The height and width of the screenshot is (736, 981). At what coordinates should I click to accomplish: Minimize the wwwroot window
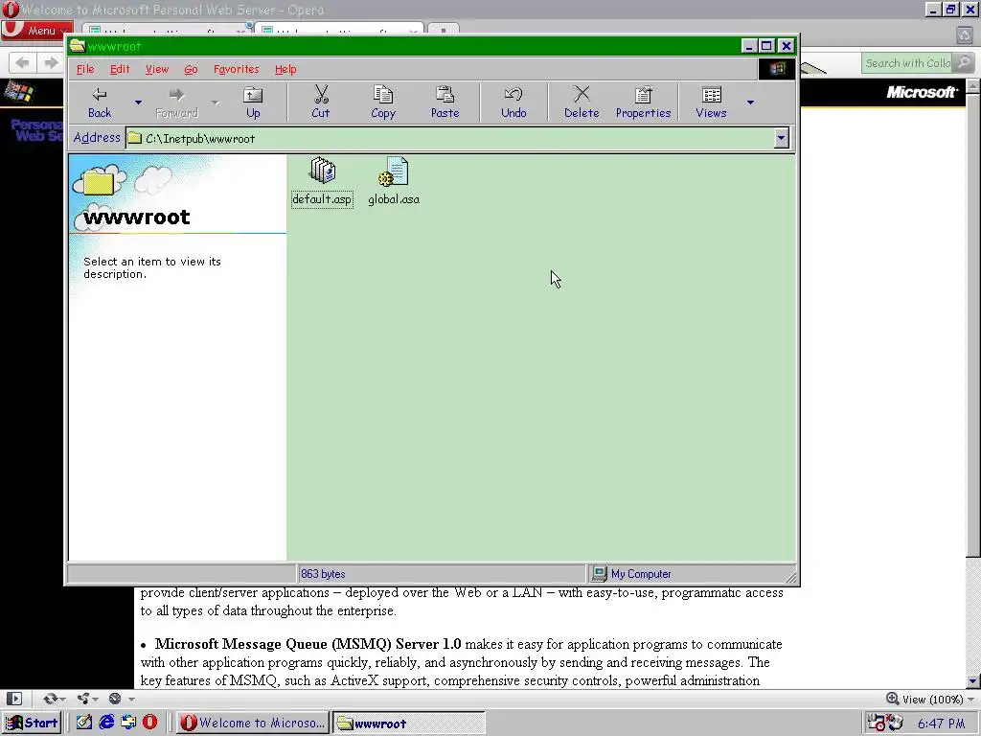pos(749,46)
